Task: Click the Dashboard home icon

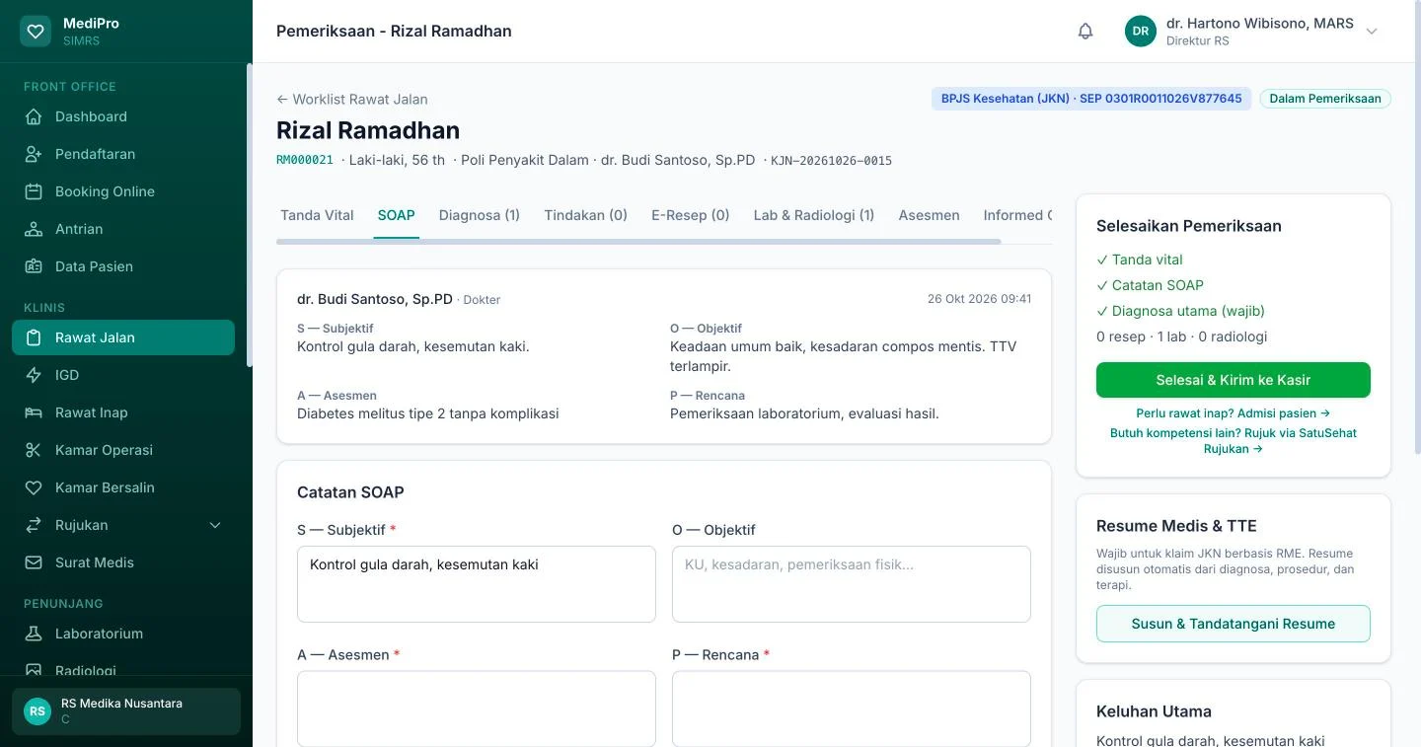Action: [34, 116]
